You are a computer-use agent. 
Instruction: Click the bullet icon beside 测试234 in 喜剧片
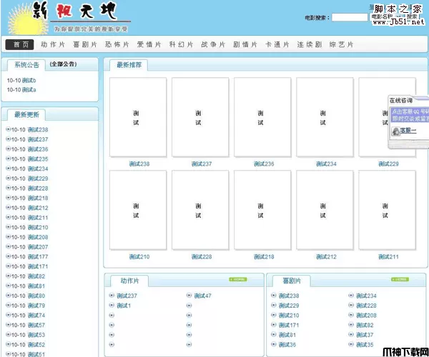coord(350,296)
